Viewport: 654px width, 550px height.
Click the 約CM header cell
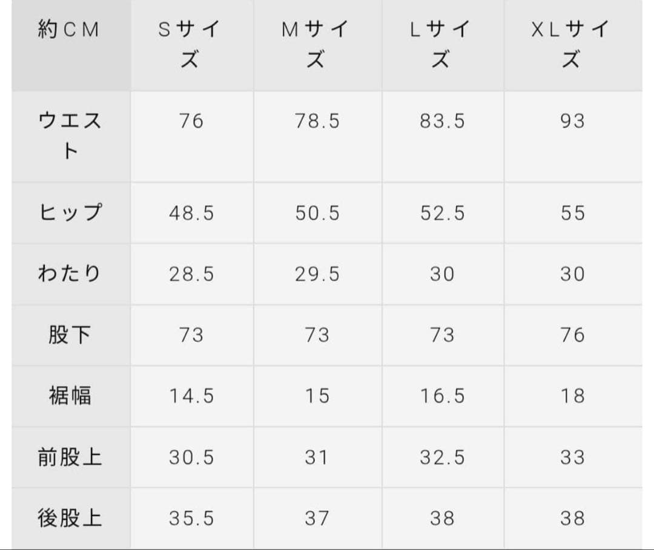click(x=68, y=30)
